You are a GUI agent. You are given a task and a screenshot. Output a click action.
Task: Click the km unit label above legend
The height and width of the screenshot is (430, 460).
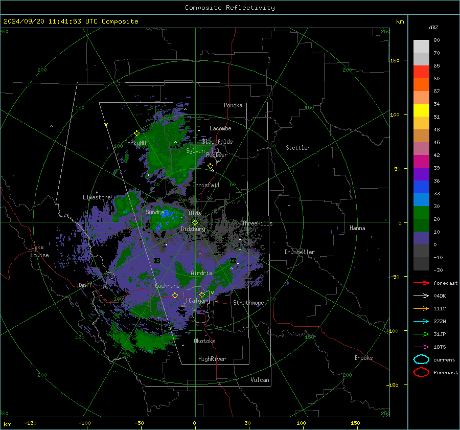click(400, 21)
